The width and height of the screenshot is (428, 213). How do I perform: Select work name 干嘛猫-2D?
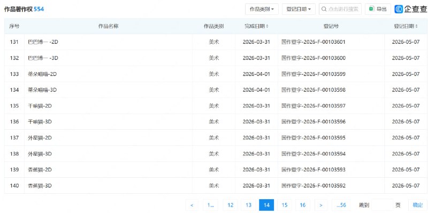40,106
